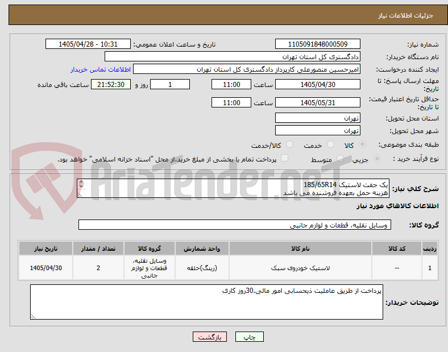448x352 pixels.
Task: Click the resize handle of buyer notes box
Action: (x=33, y=317)
